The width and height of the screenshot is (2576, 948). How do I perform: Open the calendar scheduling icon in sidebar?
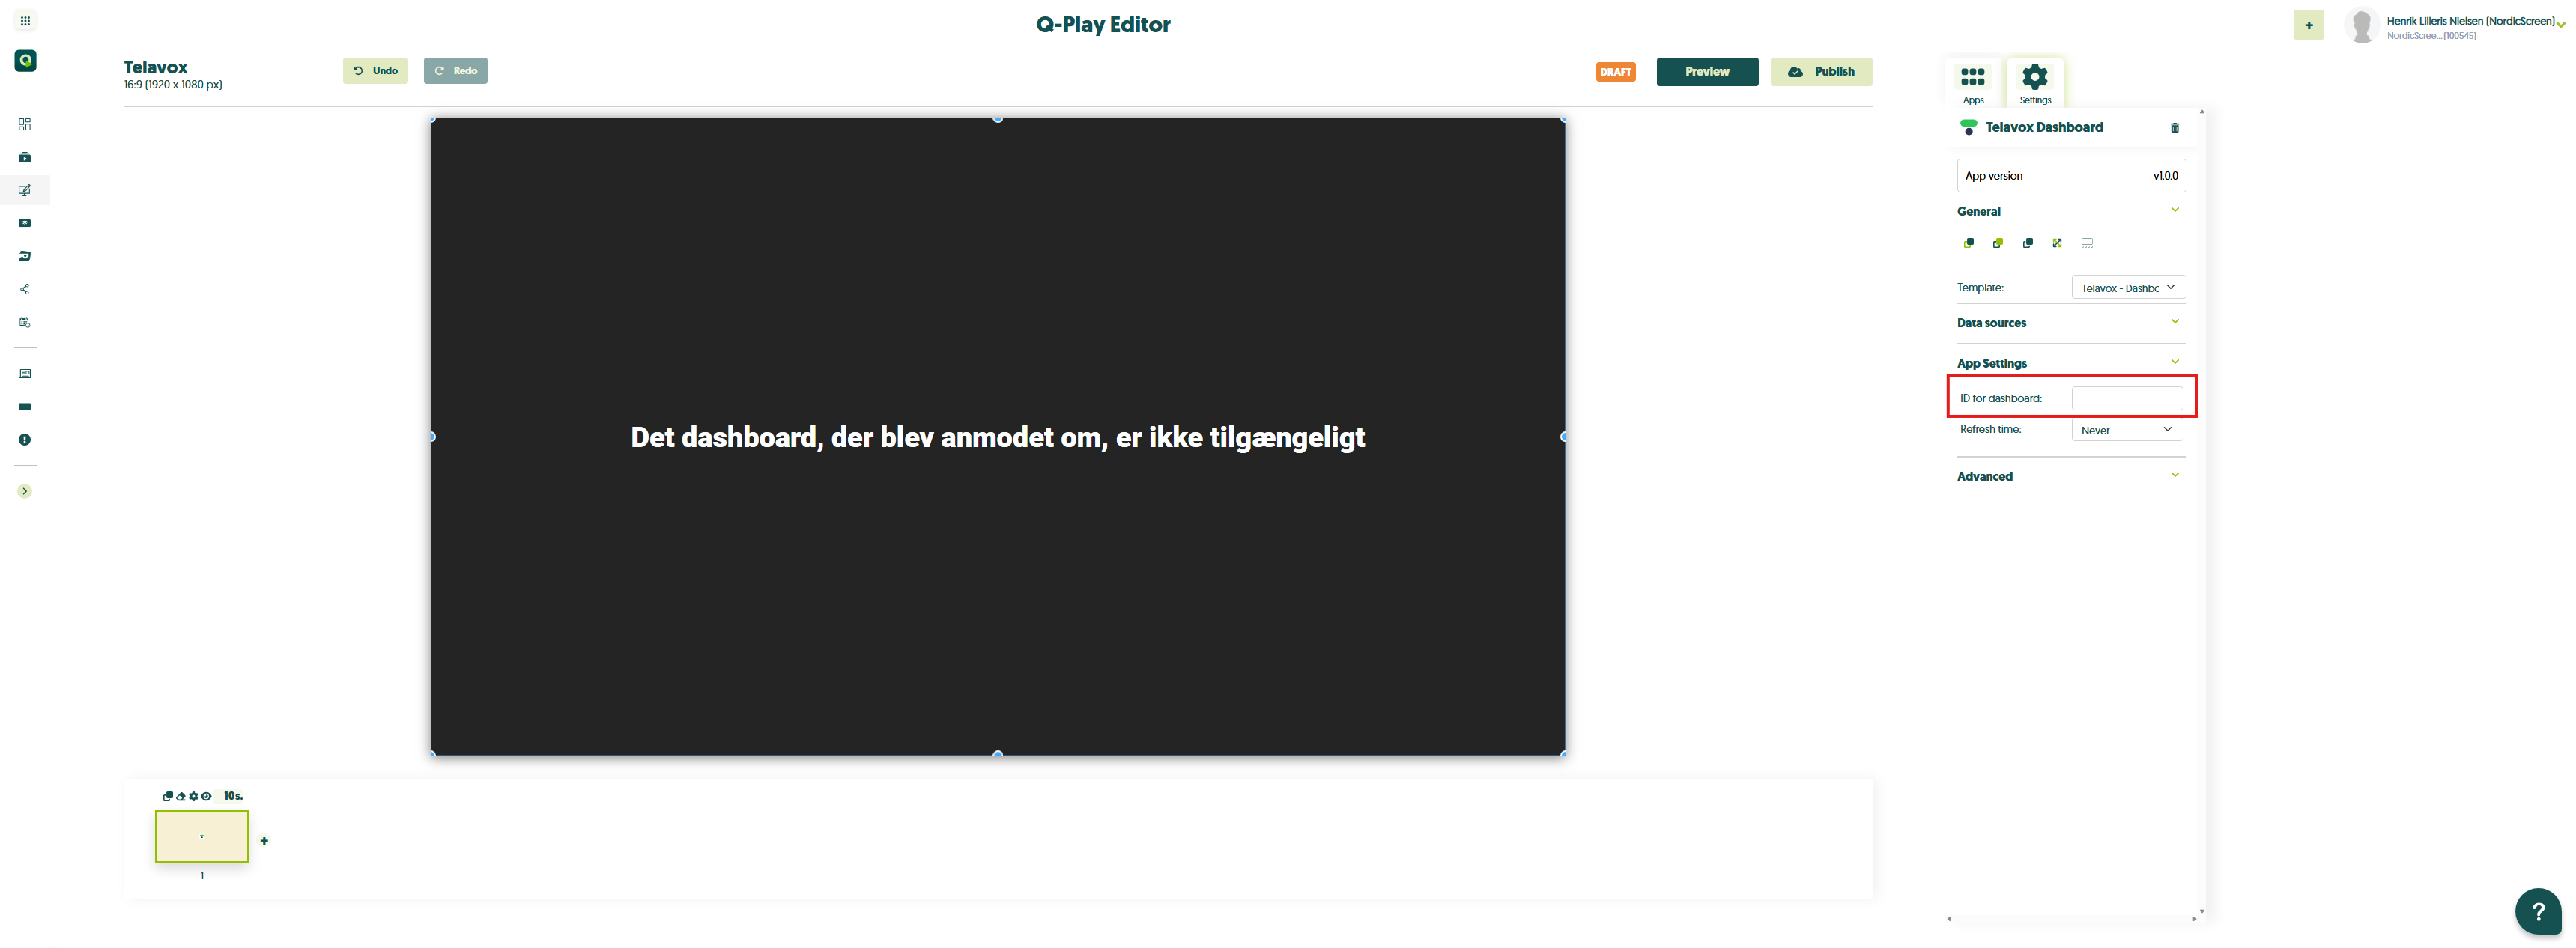(x=25, y=323)
